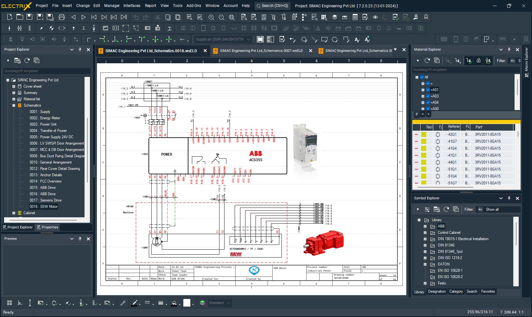Click the envelope icon in the top toolbar
The height and width of the screenshot is (317, 532).
(345, 17)
